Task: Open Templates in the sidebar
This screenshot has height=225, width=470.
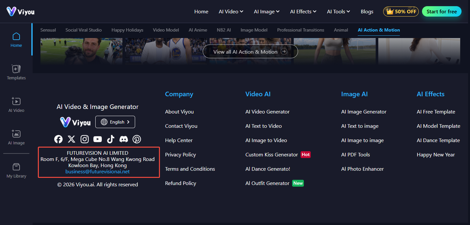Action: pyautogui.click(x=16, y=72)
